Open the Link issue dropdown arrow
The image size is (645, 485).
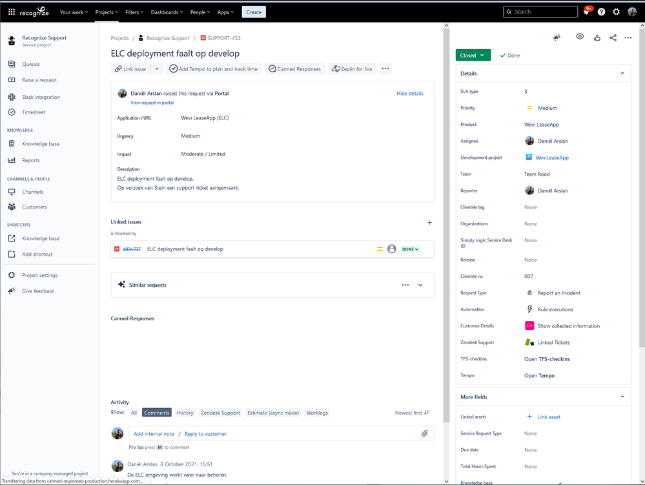[x=157, y=68]
